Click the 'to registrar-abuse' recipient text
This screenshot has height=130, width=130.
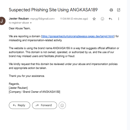(x=19, y=23)
